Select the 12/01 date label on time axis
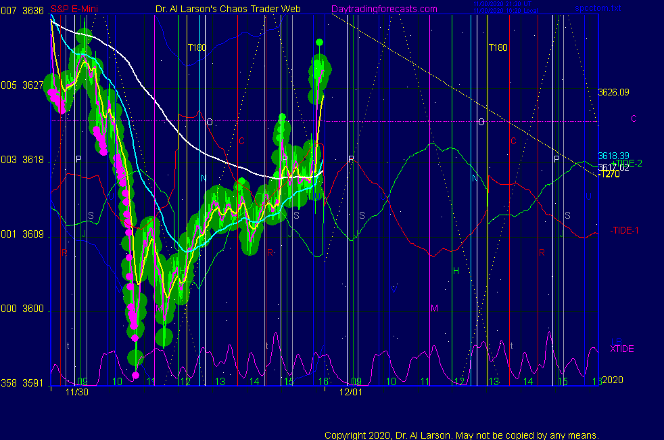Image resolution: width=664 pixels, height=440 pixels. 351,392
